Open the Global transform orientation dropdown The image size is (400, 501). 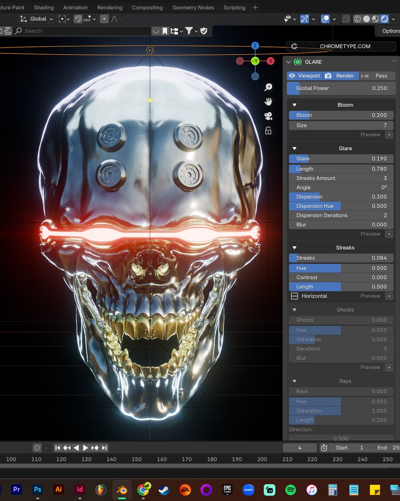[x=37, y=19]
